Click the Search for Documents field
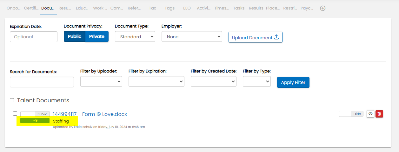Screen dimensions: 399x152 click(42, 82)
